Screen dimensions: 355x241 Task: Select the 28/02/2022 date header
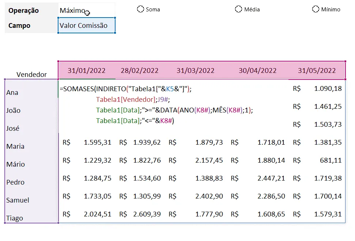pos(139,71)
